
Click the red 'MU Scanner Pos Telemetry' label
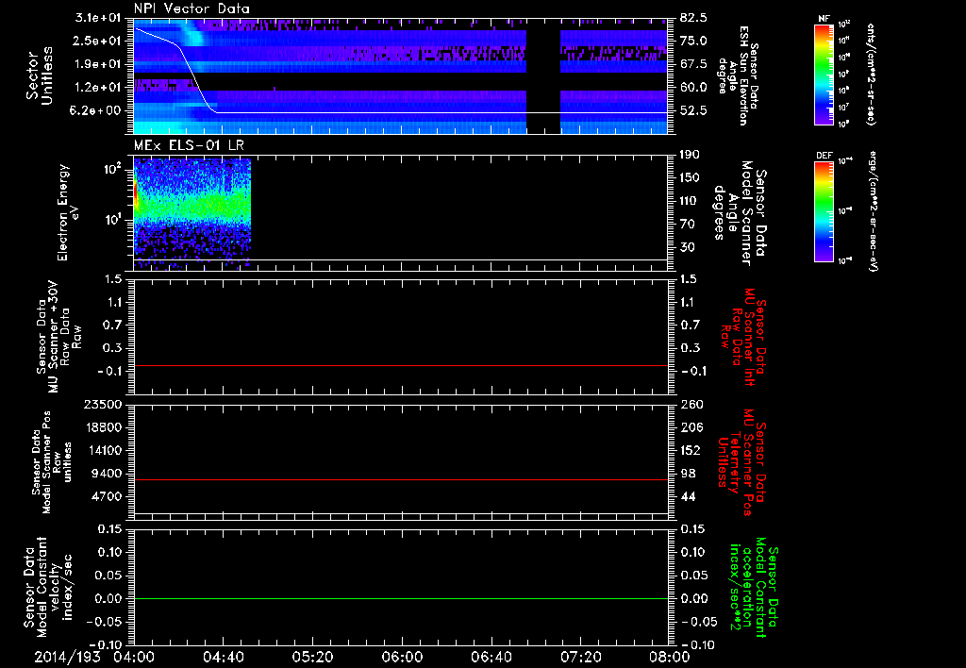click(x=741, y=462)
